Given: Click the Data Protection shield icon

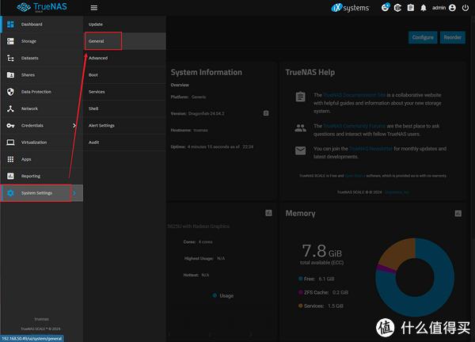Looking at the screenshot, I should [x=10, y=92].
